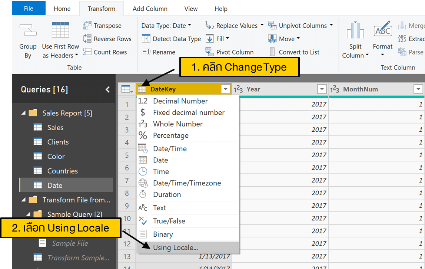Click the Pivot Column icon
The image size is (425, 269).
[210, 52]
